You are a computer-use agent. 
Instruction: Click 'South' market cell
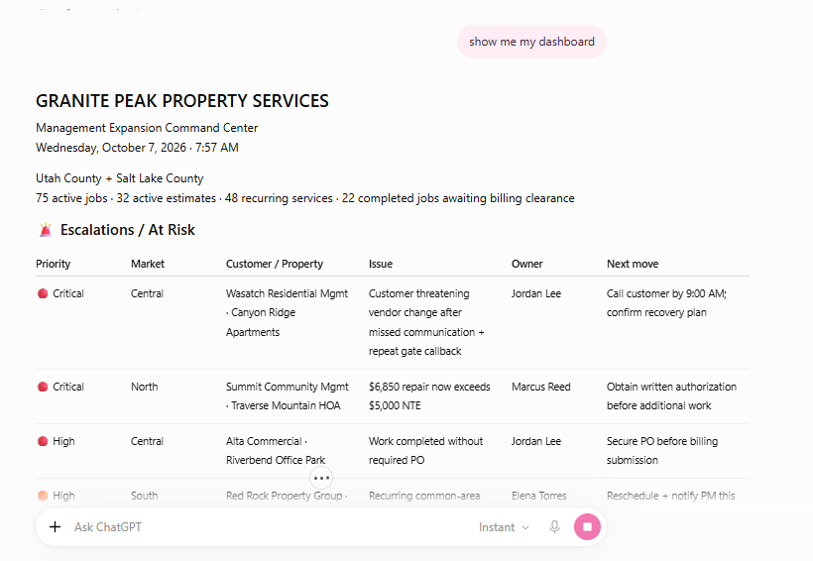point(144,496)
